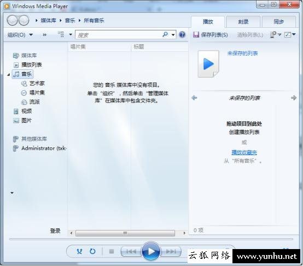The image size is (303, 266).
Task: Click 保存列表(S) button
Action: (211, 35)
